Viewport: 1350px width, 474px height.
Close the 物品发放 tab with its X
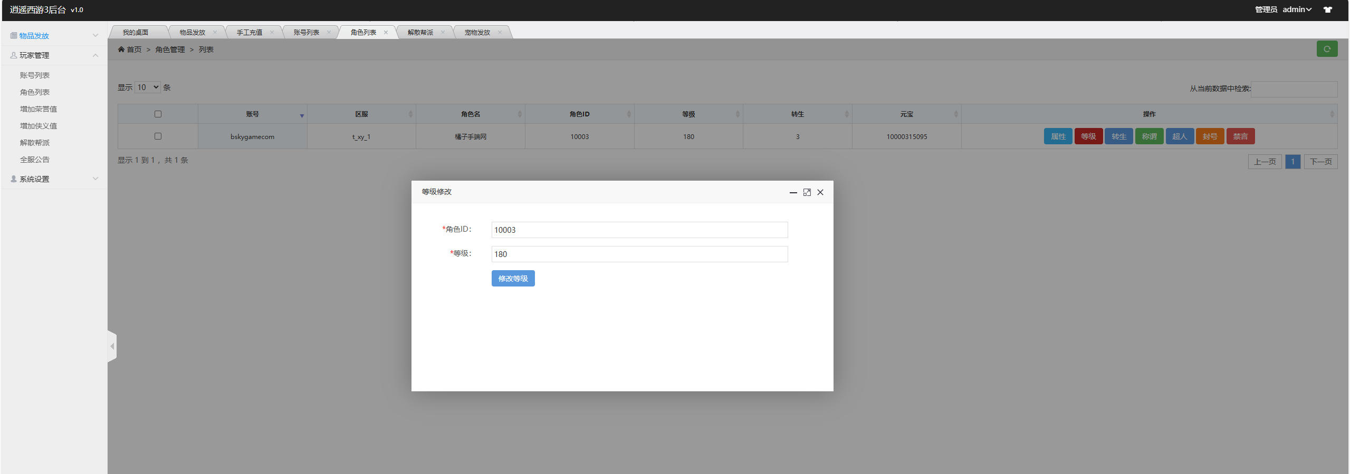pos(215,33)
